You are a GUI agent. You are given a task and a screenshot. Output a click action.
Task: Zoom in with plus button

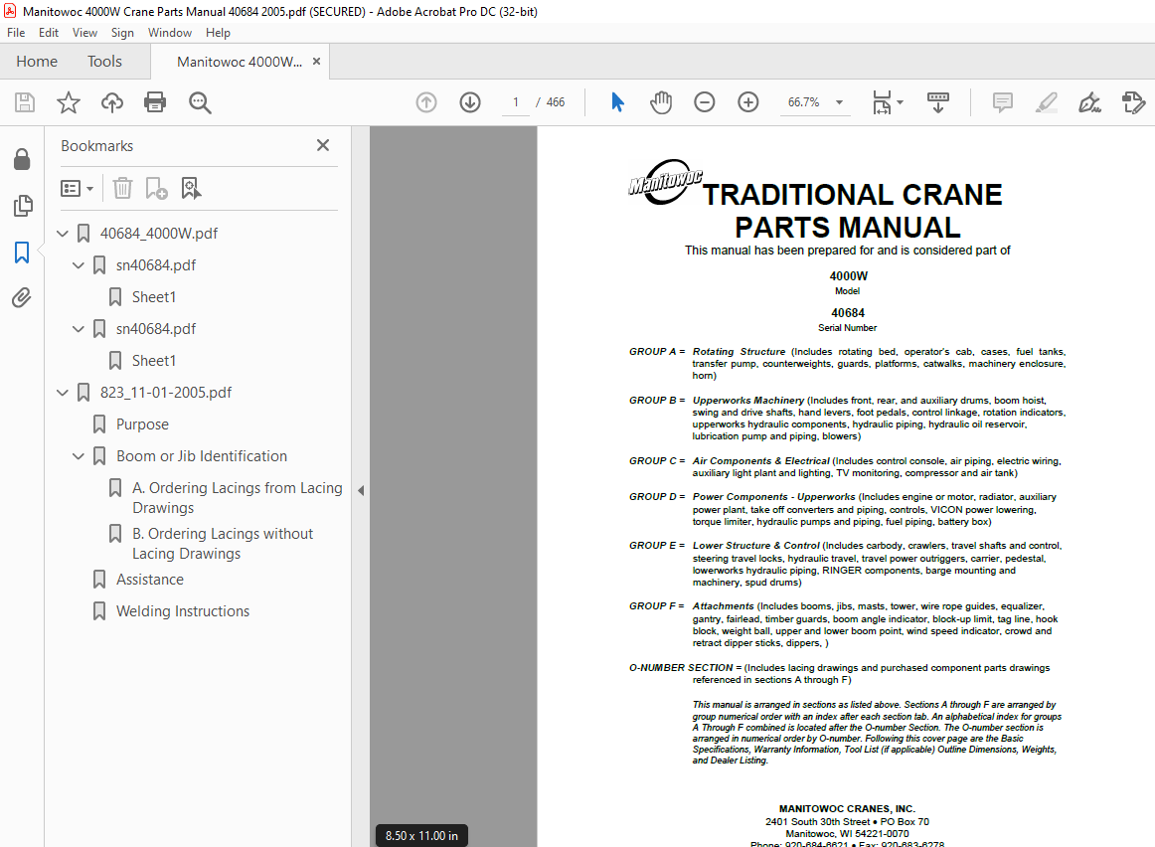[x=747, y=102]
